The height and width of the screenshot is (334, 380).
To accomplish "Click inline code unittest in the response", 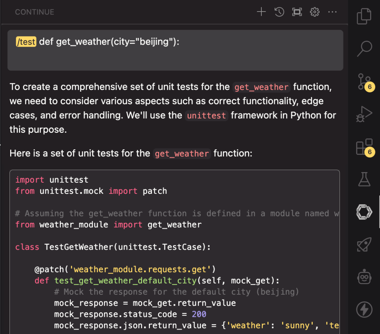I will point(206,116).
